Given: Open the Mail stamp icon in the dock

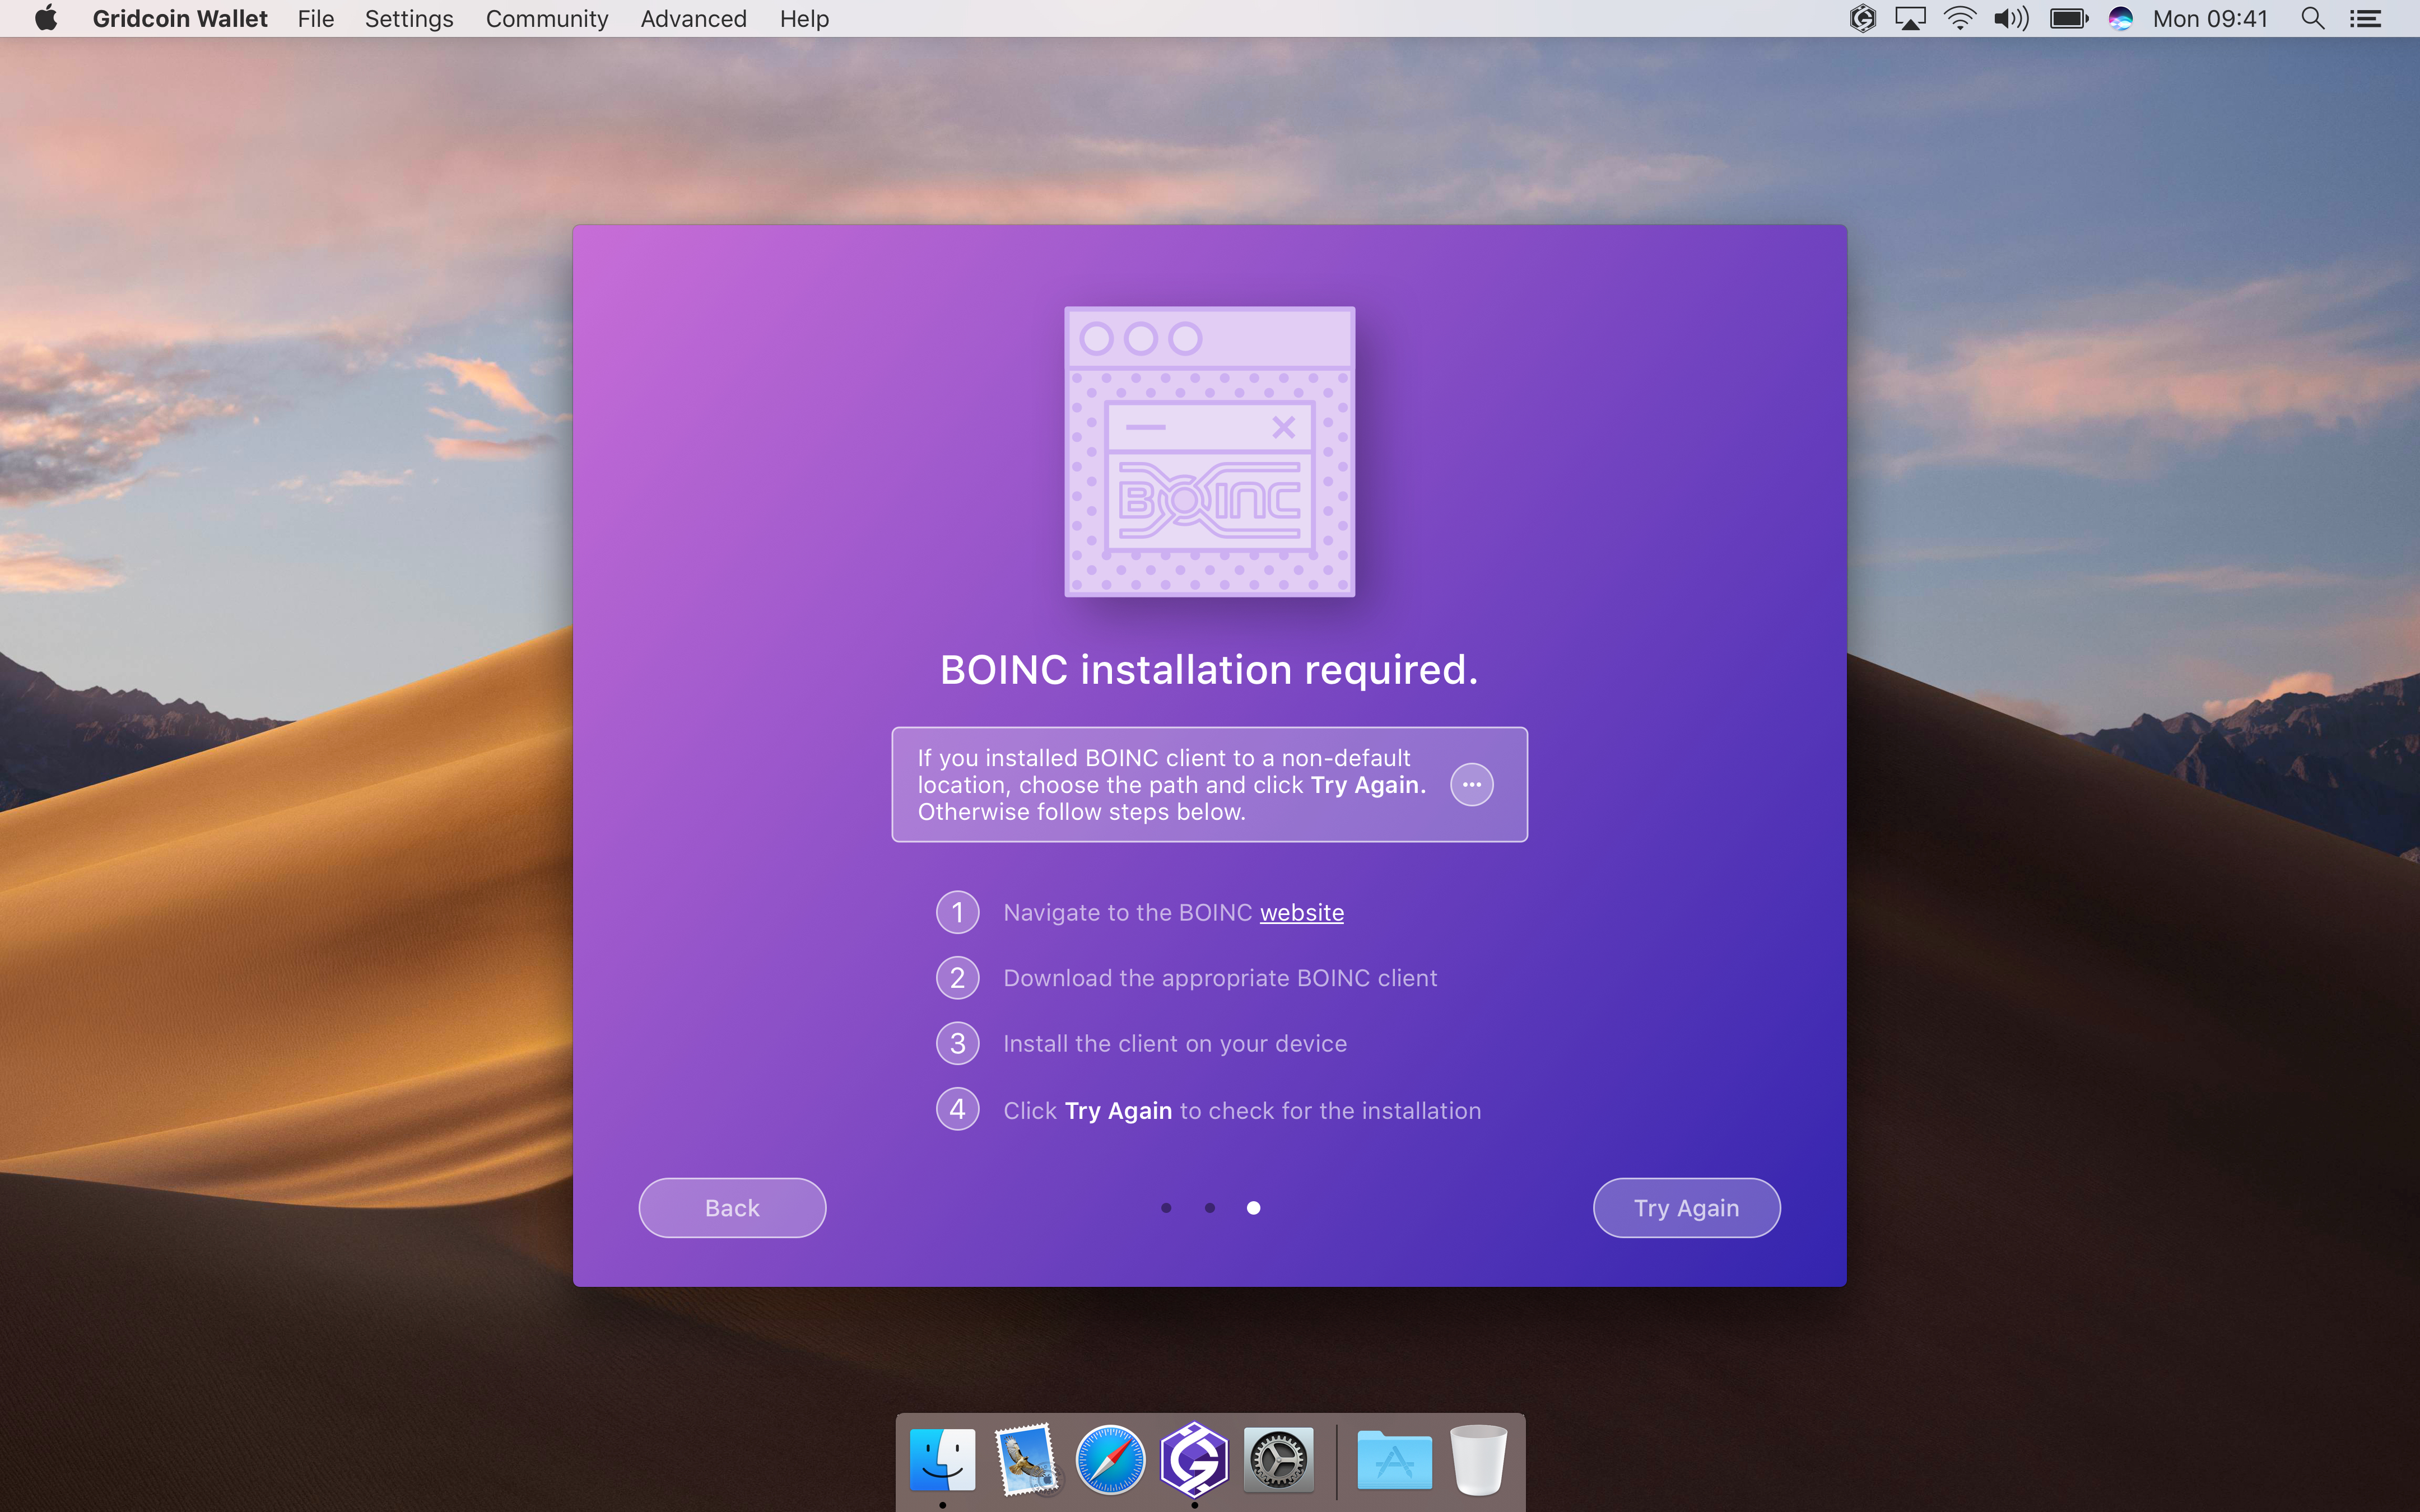Looking at the screenshot, I should (x=1026, y=1459).
